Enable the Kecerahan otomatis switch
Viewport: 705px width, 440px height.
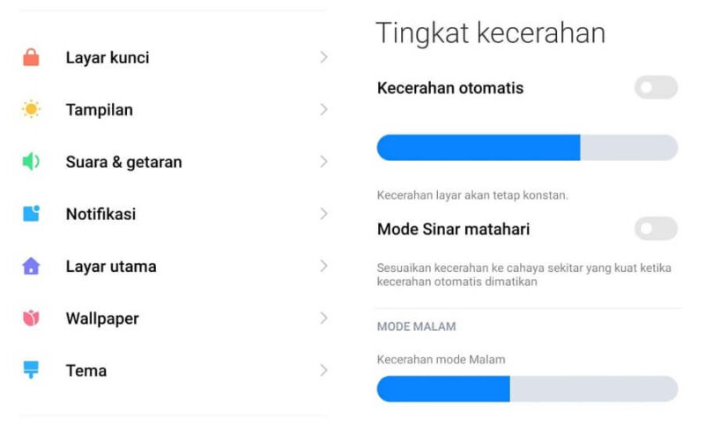click(x=656, y=87)
